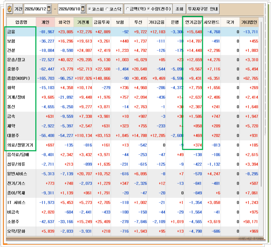
Task: Select the 코스피 radio button
Action: tap(89, 9)
